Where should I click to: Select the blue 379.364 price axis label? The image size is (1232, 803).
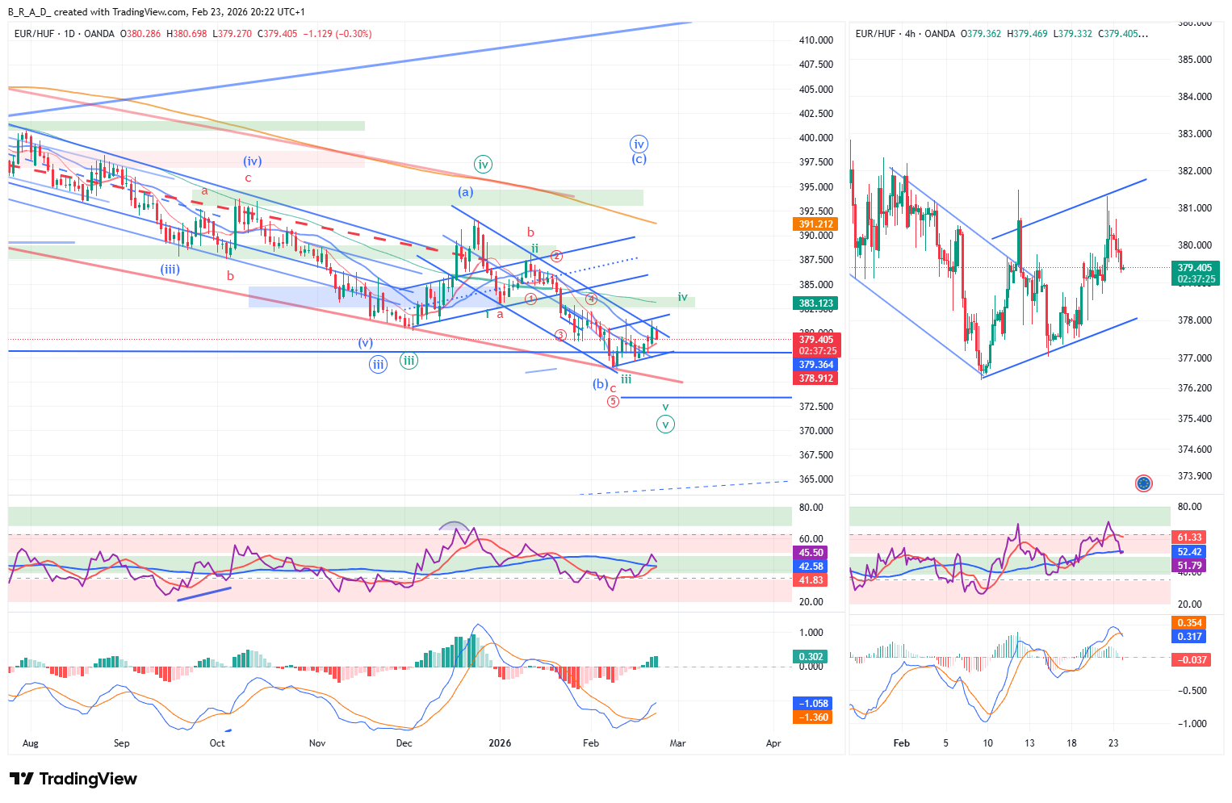click(x=816, y=365)
